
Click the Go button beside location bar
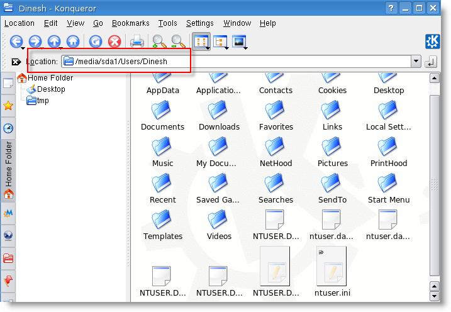[x=431, y=62]
